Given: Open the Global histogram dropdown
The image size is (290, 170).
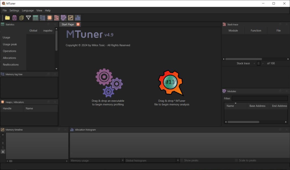Looking at the screenshot, I should pos(152,160).
